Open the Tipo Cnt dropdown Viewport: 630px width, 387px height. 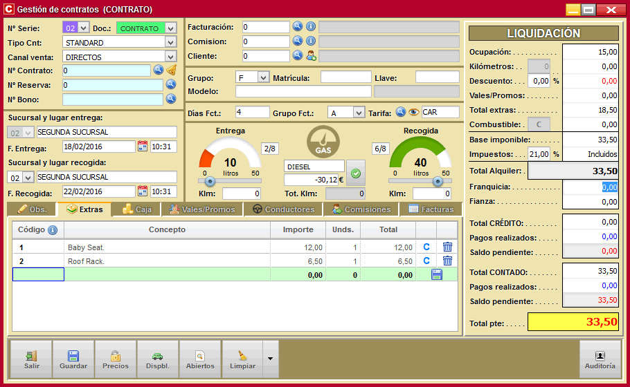click(171, 42)
